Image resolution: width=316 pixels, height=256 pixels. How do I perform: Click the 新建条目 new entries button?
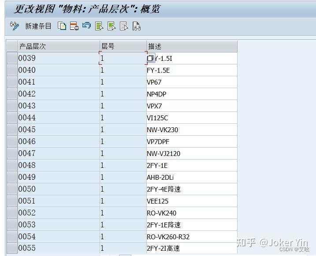(38, 26)
